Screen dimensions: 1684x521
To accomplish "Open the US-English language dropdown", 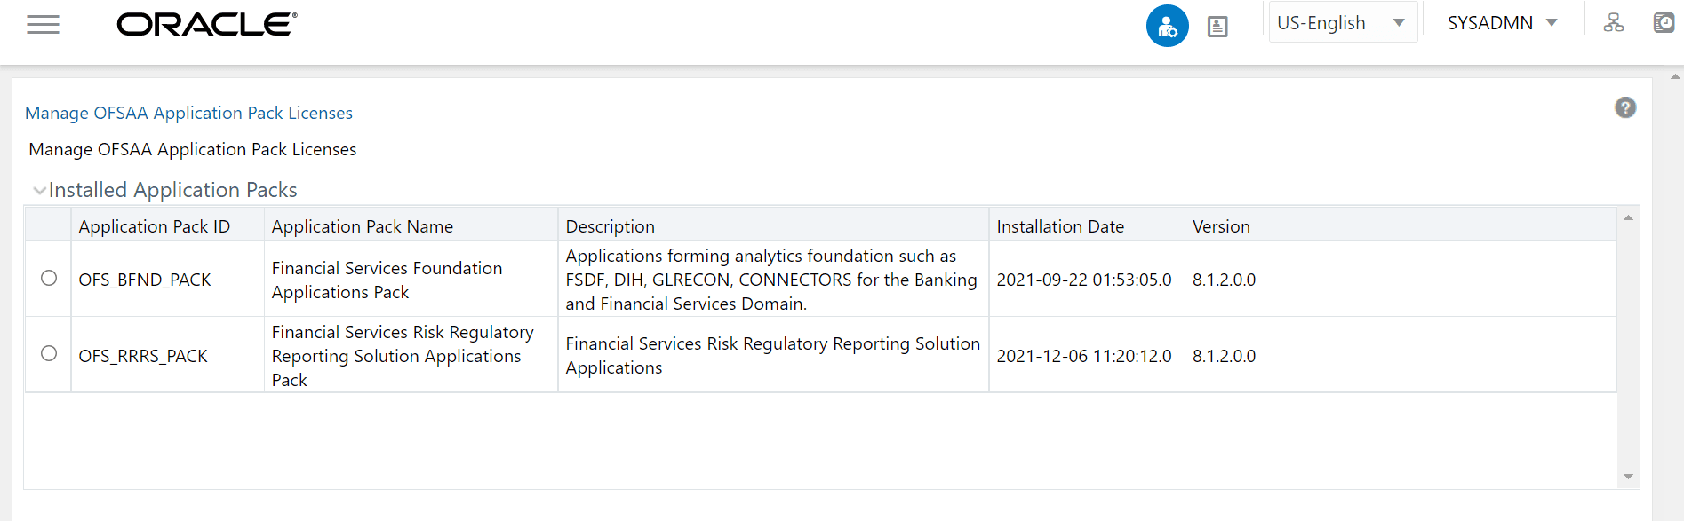I will click(x=1342, y=22).
